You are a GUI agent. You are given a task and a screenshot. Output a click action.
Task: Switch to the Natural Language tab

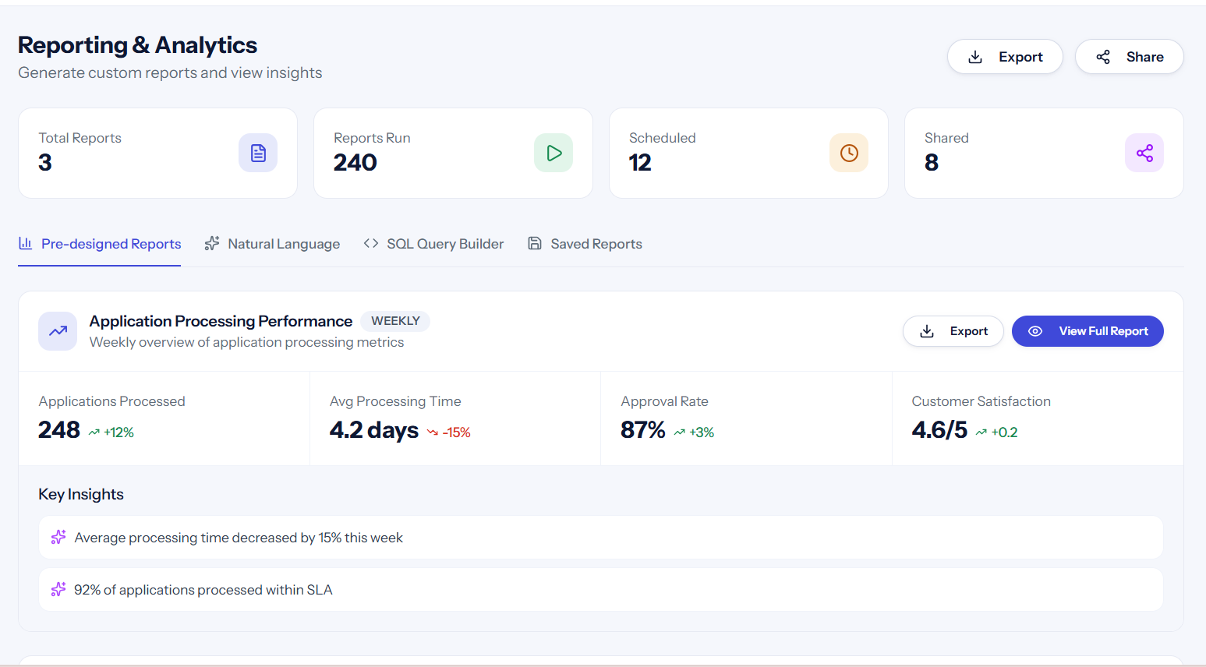click(272, 244)
